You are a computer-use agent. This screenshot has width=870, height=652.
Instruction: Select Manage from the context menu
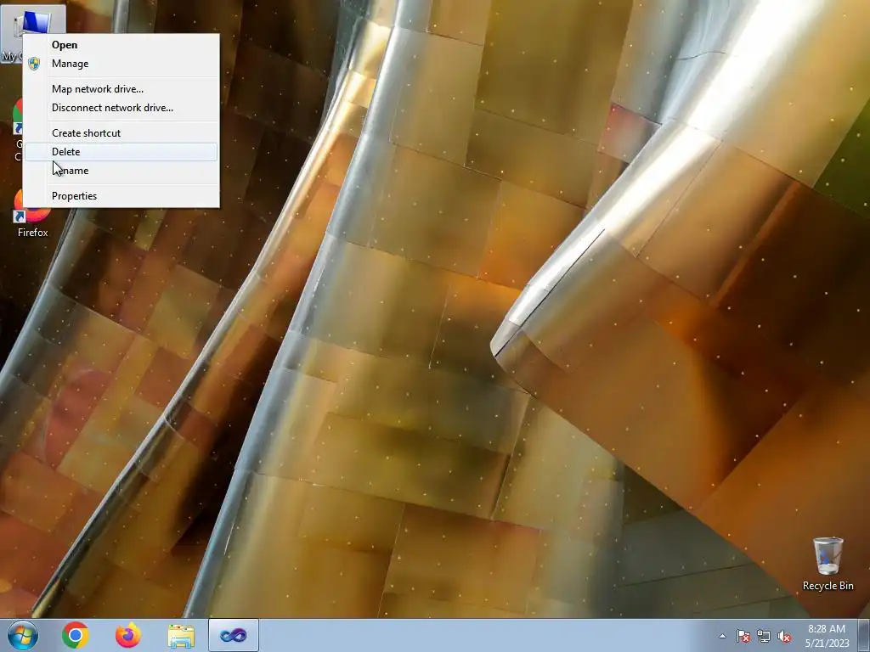121,64
